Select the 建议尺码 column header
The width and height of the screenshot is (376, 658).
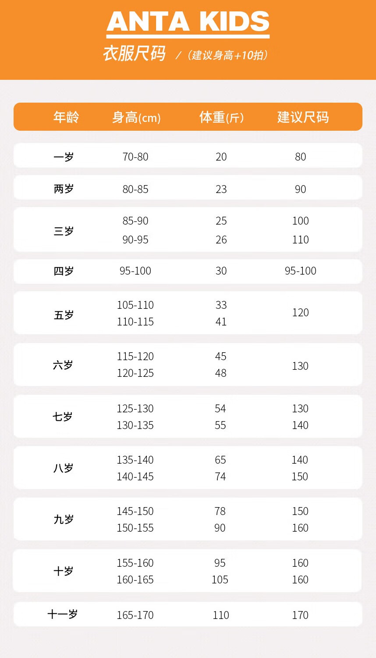303,117
